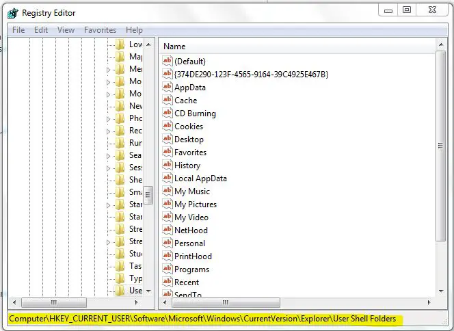
Task: Click the Desktop string value icon
Action: (168, 139)
